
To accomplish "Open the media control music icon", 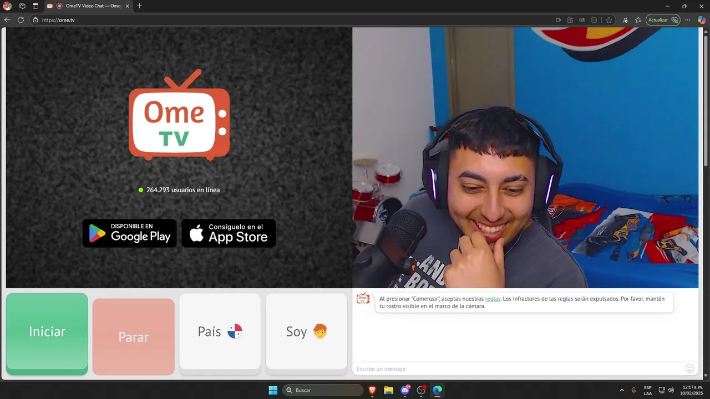I will [x=625, y=20].
